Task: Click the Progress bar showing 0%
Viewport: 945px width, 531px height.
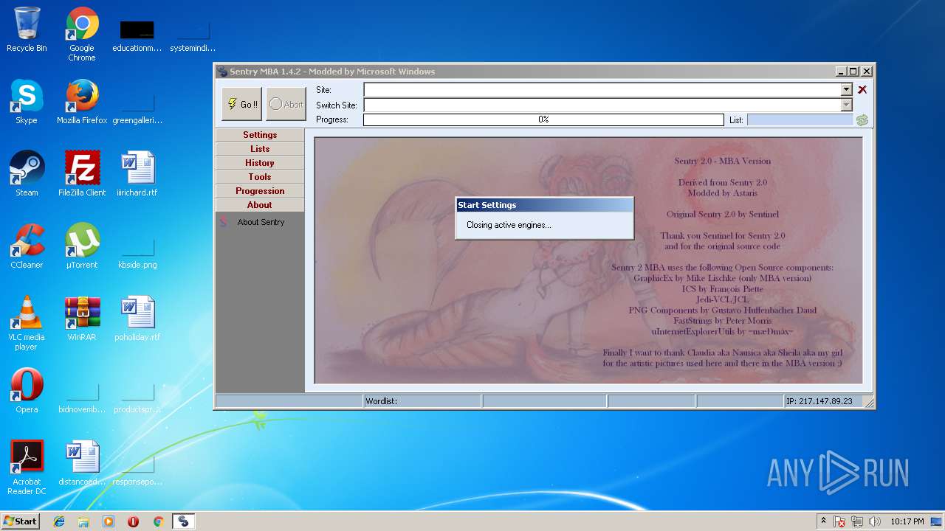Action: click(x=543, y=119)
